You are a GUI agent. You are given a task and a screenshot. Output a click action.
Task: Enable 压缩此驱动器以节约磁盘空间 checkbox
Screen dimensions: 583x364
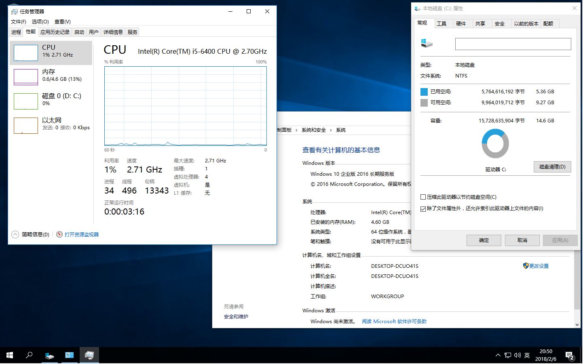coord(422,197)
